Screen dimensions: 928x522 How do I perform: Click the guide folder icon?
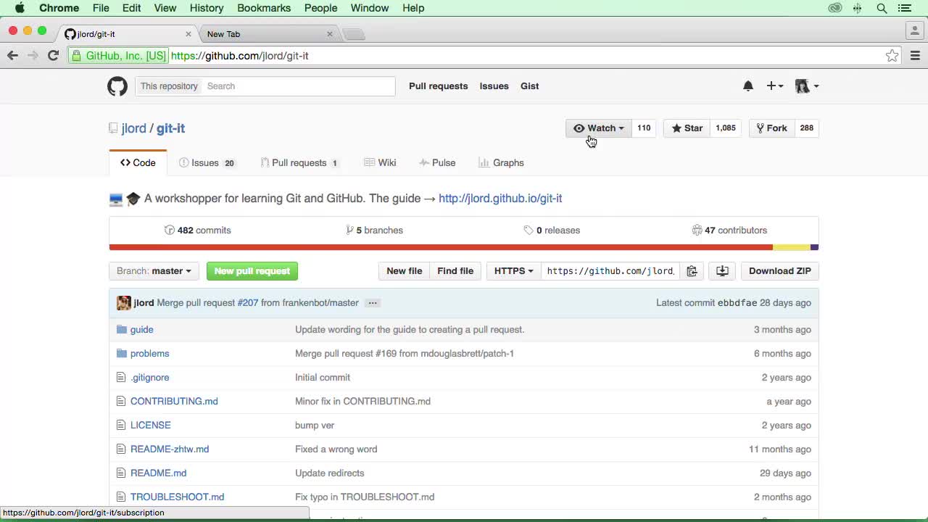(122, 330)
